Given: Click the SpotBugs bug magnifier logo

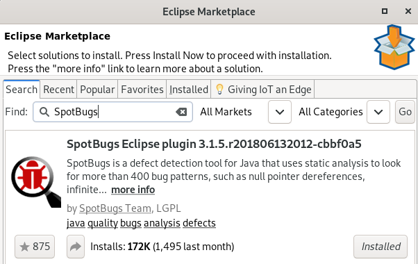Looking at the screenshot, I should coord(36,182).
